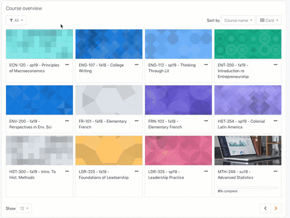290x218 pixels.
Task: Click the light gray FR-101 course image
Action: (x=109, y=100)
